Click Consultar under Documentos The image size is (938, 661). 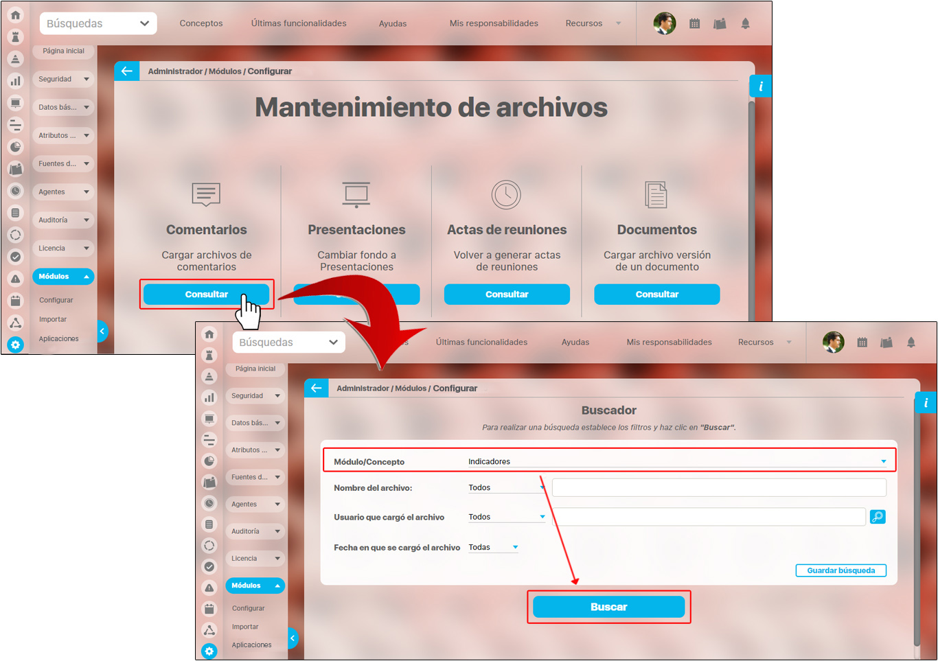point(656,294)
